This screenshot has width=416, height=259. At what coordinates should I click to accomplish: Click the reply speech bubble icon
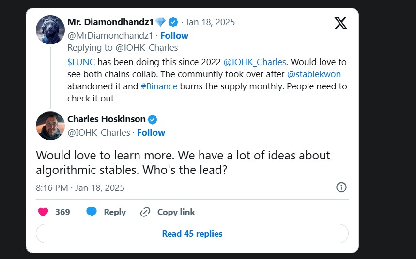92,212
